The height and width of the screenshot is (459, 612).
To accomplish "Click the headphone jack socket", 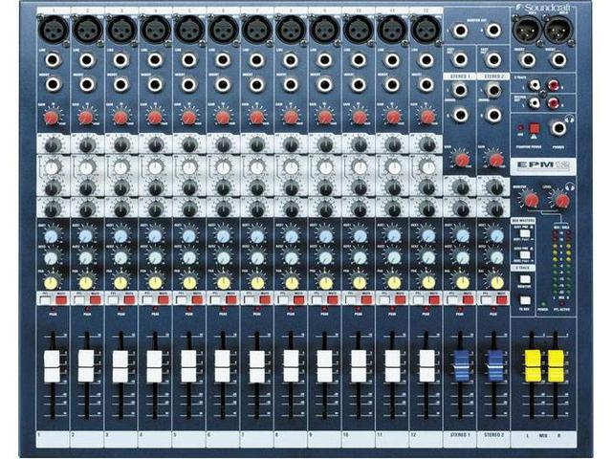I will 555,128.
